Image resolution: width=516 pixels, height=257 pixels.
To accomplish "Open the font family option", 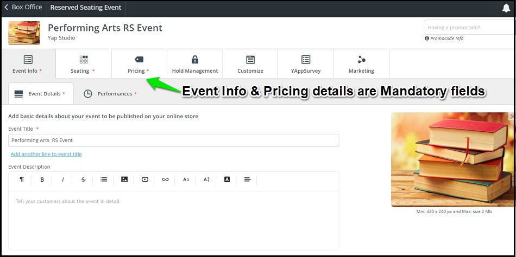I will tap(186, 180).
